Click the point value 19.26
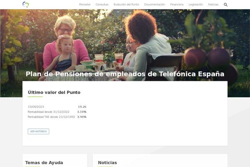 [82, 107]
